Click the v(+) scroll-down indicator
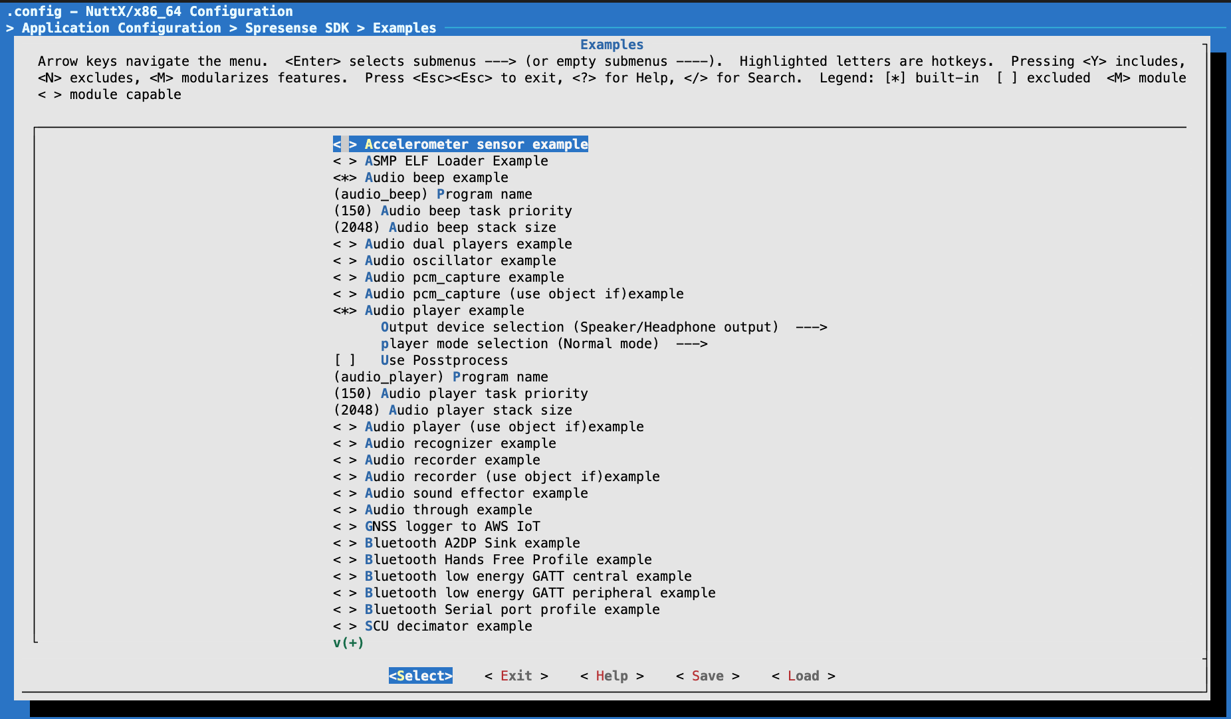This screenshot has height=719, width=1231. tap(348, 643)
